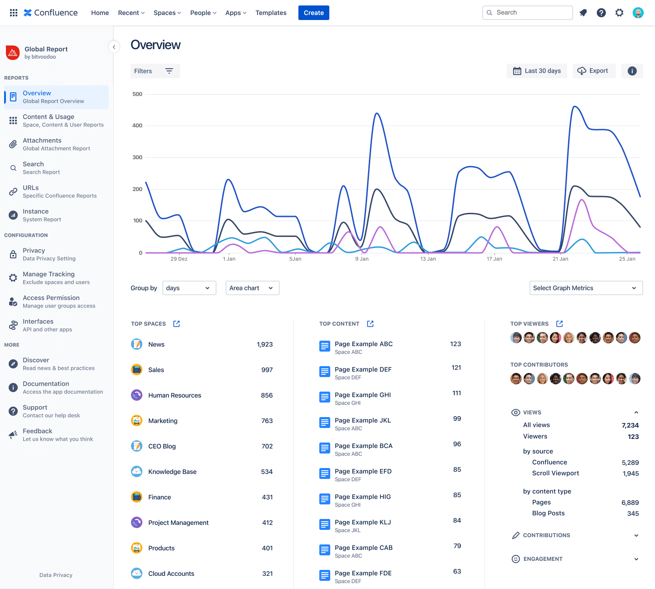Viewport: 655px width, 589px height.
Task: Open the Attachments Global Attachment Report
Action: click(x=42, y=144)
